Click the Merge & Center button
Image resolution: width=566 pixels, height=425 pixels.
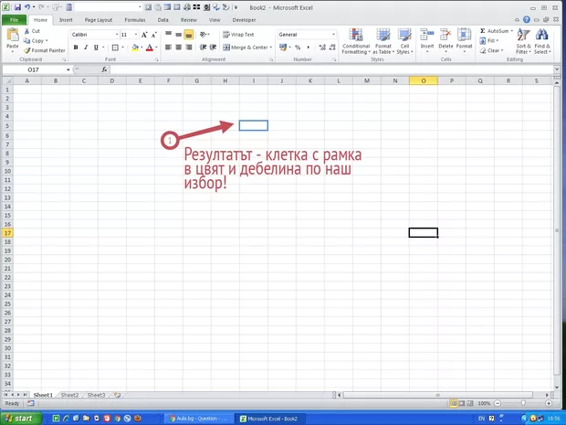(x=245, y=48)
